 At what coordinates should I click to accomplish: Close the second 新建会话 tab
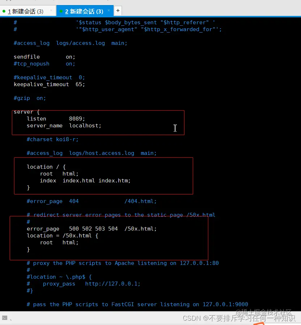pyautogui.click(x=109, y=10)
